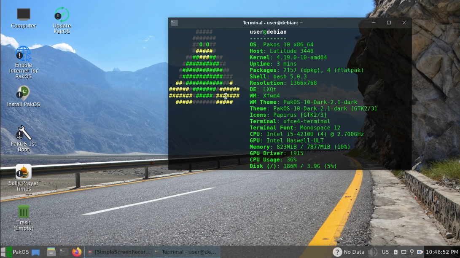Screen dimensions: 460x258
Task: Click the 'CPU Usage: 36%' line
Action: (x=273, y=160)
